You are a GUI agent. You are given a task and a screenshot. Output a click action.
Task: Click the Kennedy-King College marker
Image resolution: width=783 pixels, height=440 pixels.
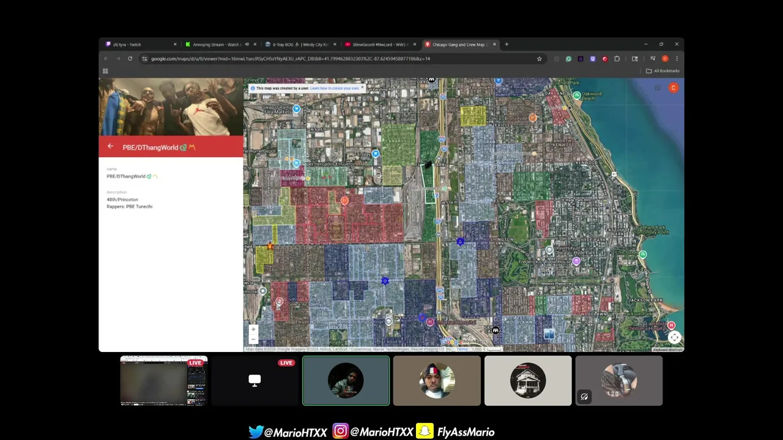388,321
